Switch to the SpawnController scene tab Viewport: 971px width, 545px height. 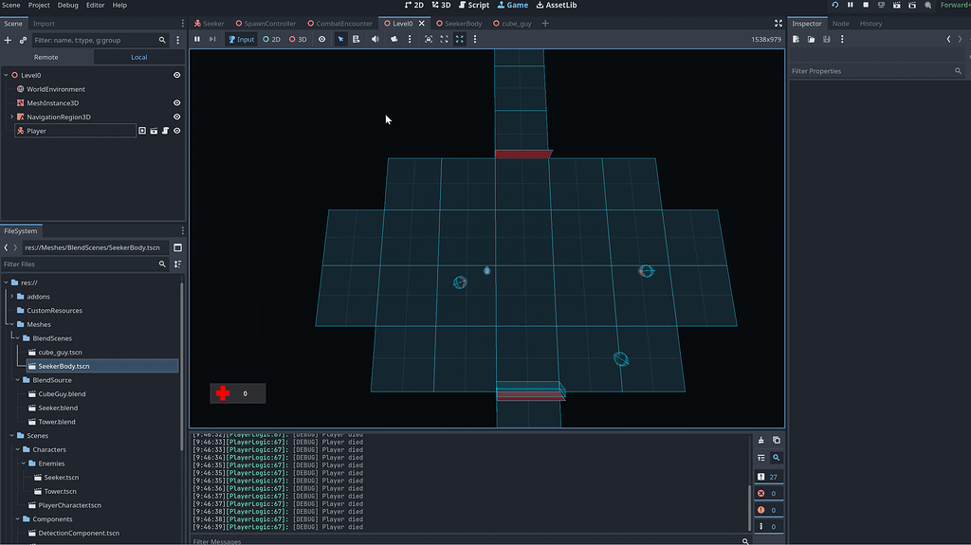point(266,24)
